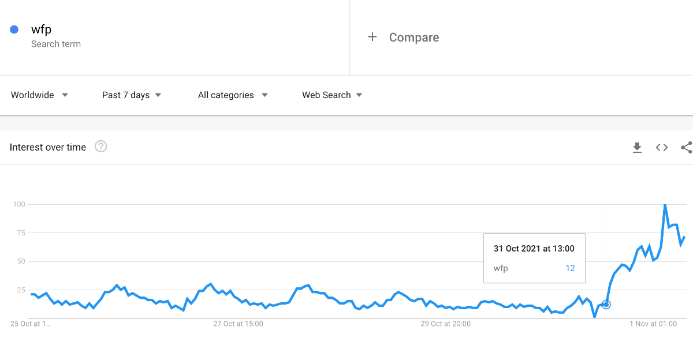Viewport: 693px width, 349px height.
Task: Download the Interest over time data
Action: (637, 148)
